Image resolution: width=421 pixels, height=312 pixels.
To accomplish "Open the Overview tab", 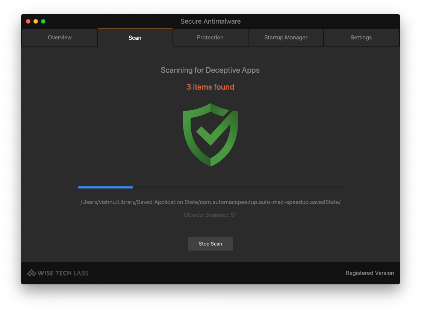I will pos(60,37).
